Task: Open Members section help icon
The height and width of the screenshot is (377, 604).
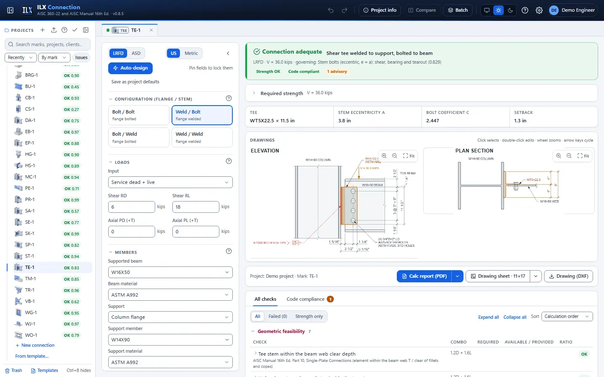Action: [229, 251]
